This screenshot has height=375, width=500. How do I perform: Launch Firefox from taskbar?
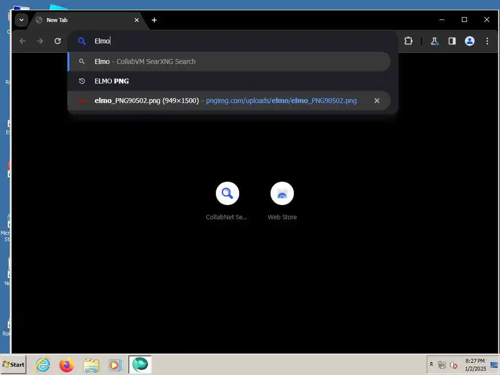(66, 365)
